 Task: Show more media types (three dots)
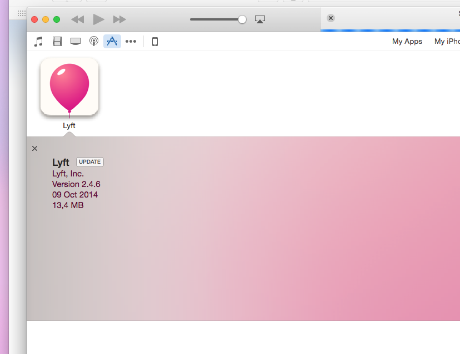[x=131, y=41]
